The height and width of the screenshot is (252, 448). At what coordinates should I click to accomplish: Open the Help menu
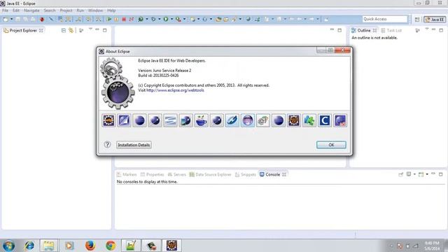111,10
